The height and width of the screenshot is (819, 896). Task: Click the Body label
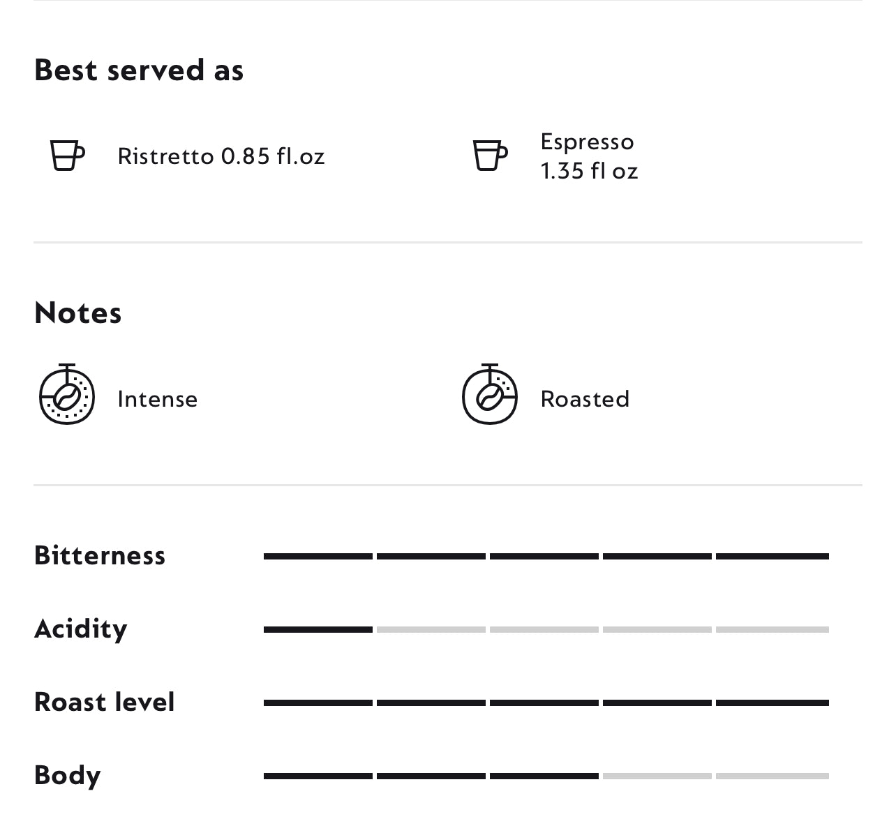coord(68,776)
